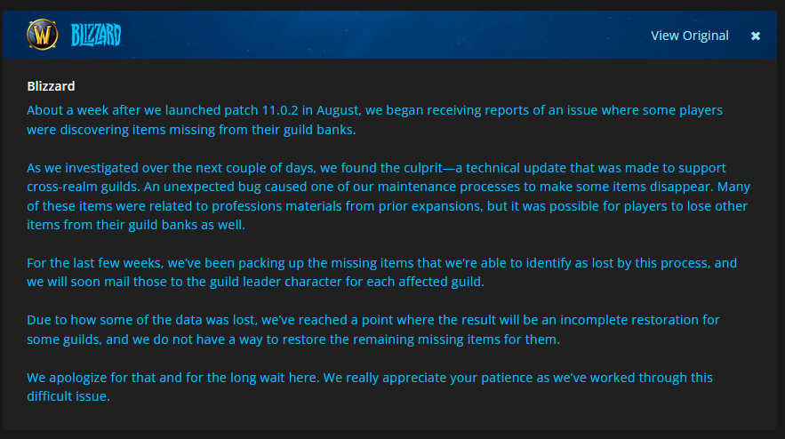
Task: Click the paragraph starting "Due to how some"
Action: (x=373, y=330)
